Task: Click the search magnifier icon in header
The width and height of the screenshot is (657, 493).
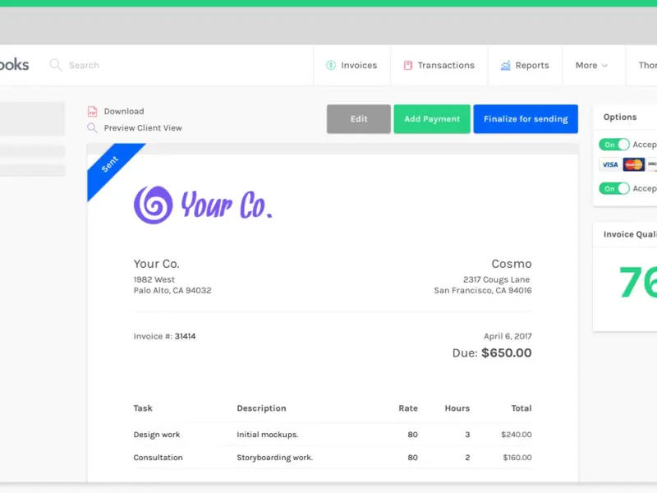Action: (x=56, y=65)
